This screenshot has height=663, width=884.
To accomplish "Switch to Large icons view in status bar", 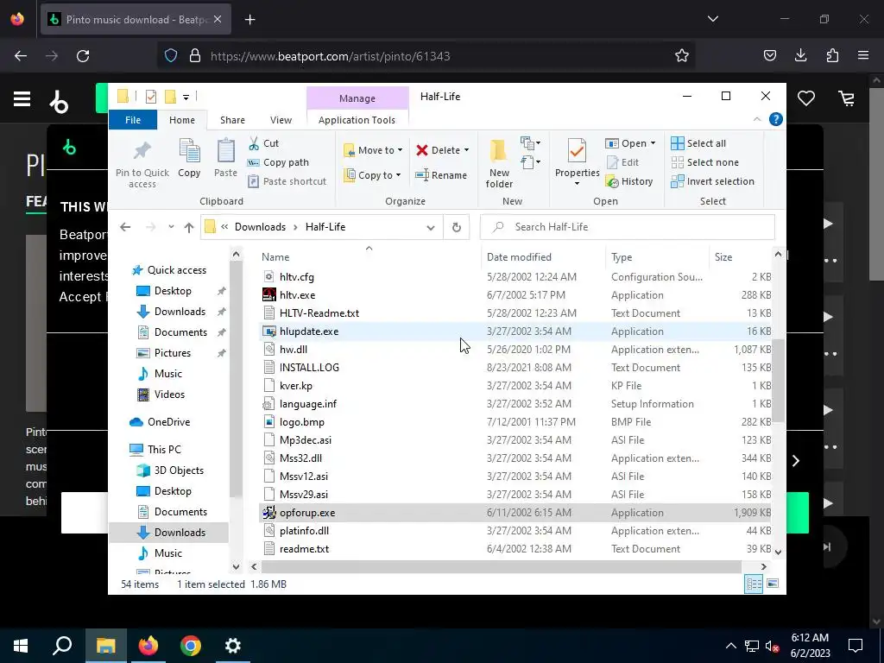I will click(773, 584).
